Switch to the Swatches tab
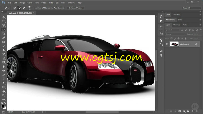 (x=176, y=15)
